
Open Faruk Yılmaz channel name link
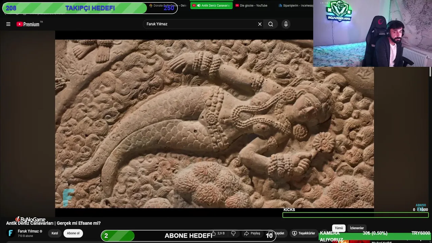(x=28, y=231)
